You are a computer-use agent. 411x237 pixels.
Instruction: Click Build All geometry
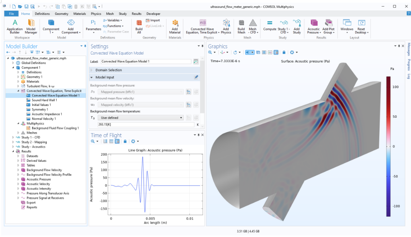[139, 26]
